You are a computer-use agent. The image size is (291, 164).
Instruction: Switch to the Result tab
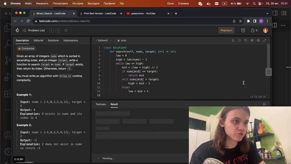pos(114,104)
